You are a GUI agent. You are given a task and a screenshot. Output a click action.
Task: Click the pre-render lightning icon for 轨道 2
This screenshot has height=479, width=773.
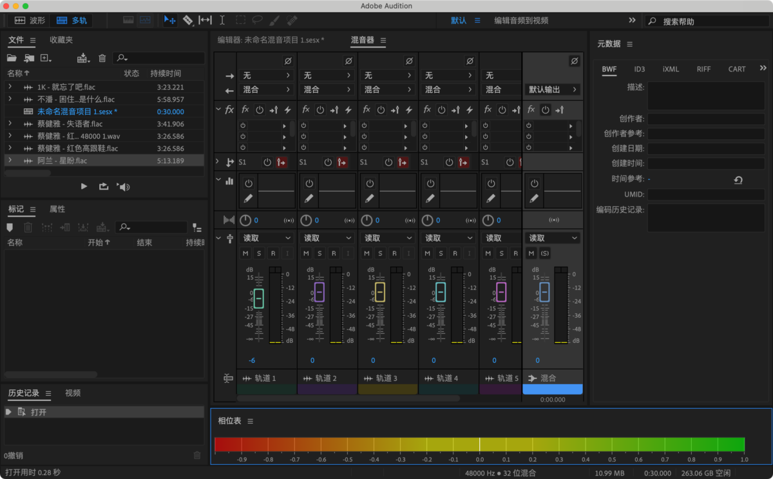click(348, 110)
